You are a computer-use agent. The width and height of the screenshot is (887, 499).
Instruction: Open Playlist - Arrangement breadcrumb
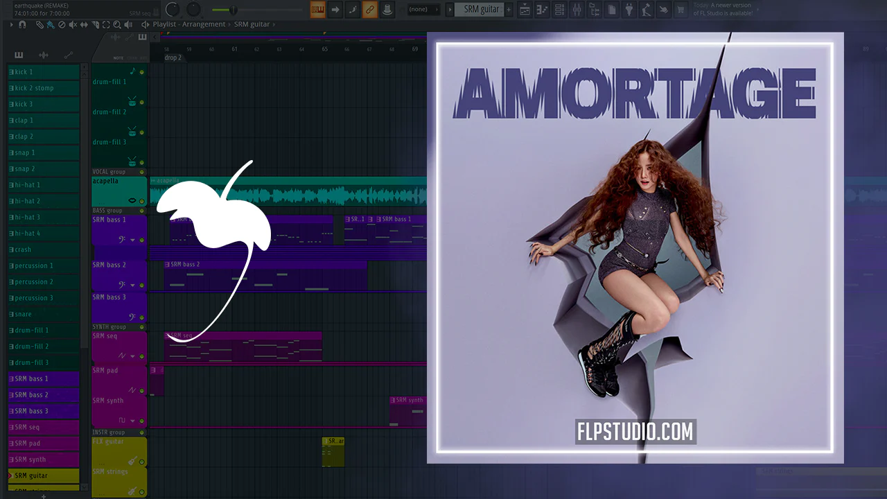coord(189,24)
